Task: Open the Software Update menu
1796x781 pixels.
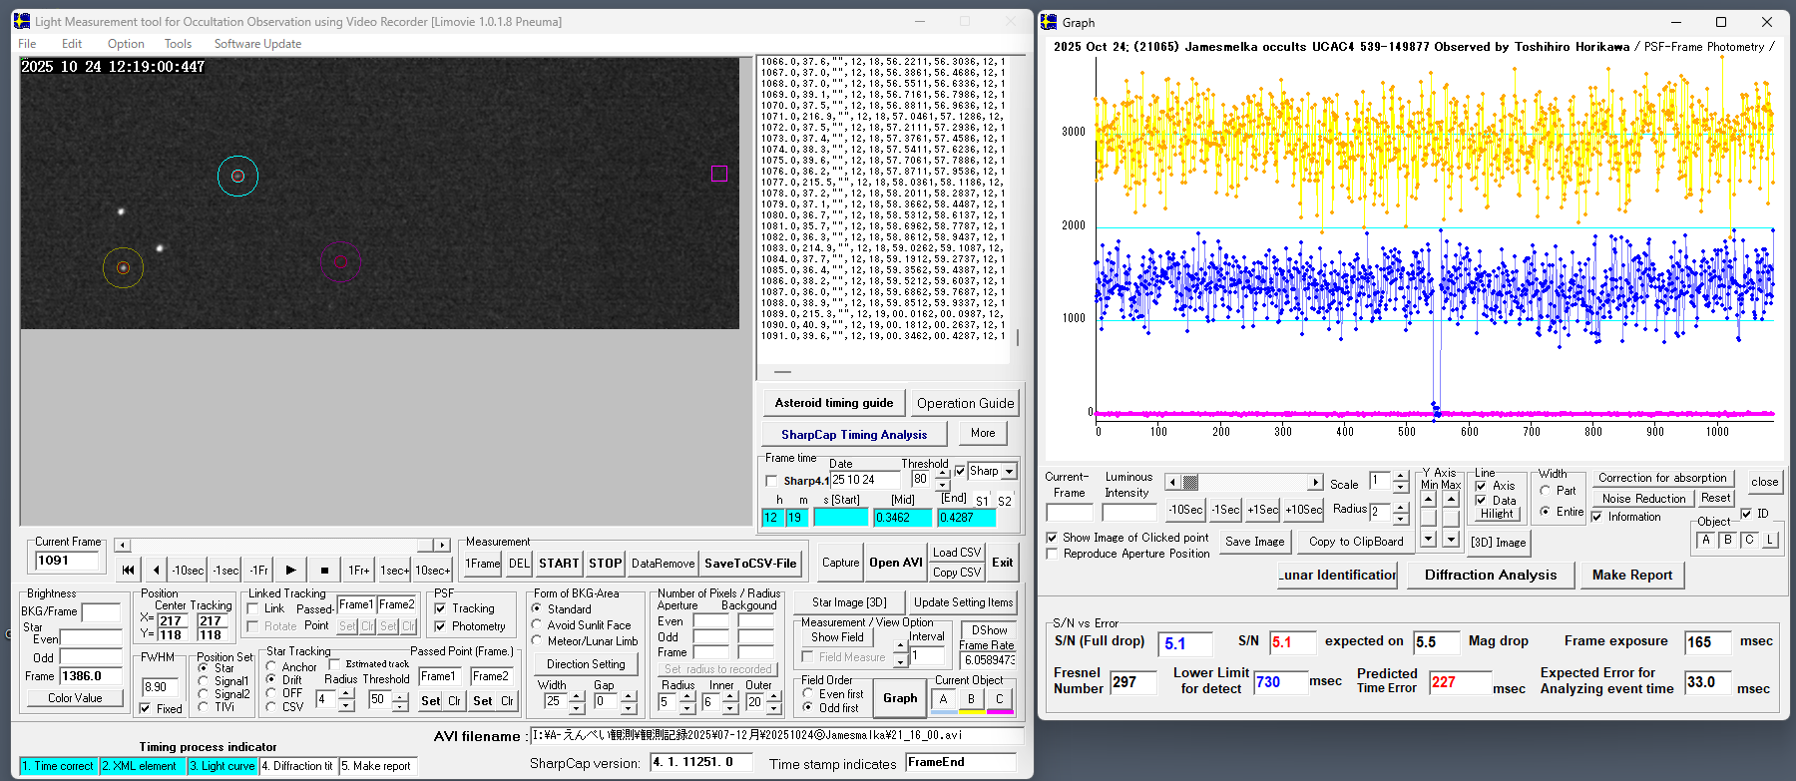Action: tap(257, 44)
